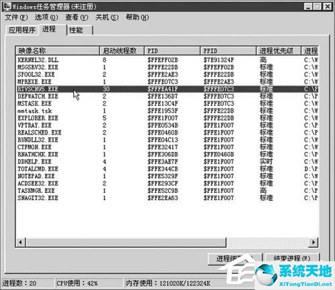Select the TASKMGR.EXE process
This screenshot has width=335, height=290.
(x=167, y=190)
